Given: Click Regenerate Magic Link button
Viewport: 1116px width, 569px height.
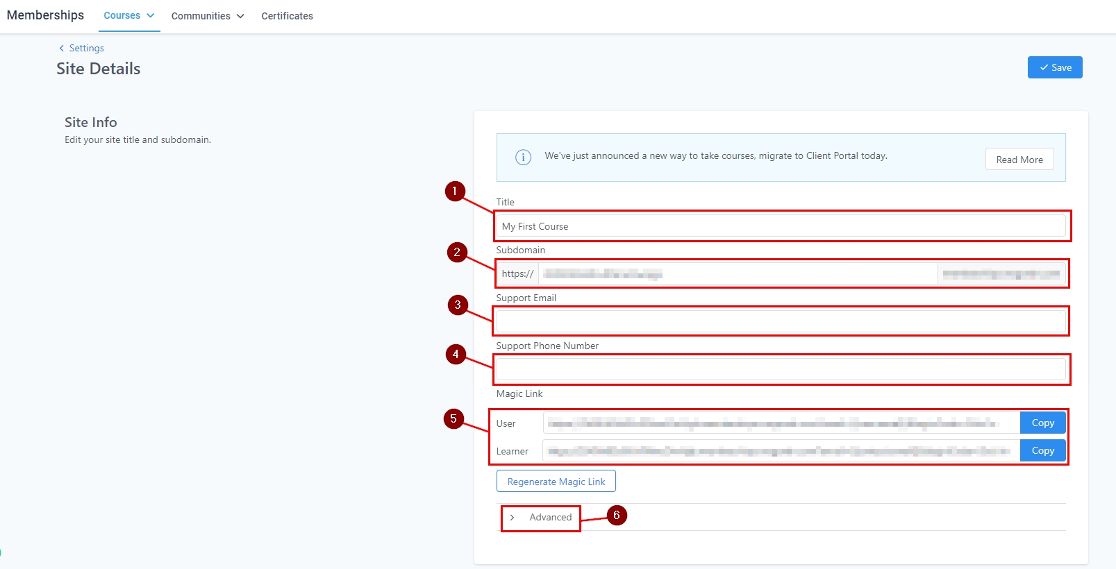Looking at the screenshot, I should (x=556, y=482).
